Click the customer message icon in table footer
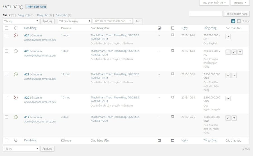Image resolution: width=253 pixels, height=156 pixels. pyautogui.click(x=159, y=140)
